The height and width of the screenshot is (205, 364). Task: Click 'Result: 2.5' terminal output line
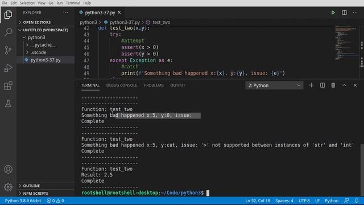point(97,175)
